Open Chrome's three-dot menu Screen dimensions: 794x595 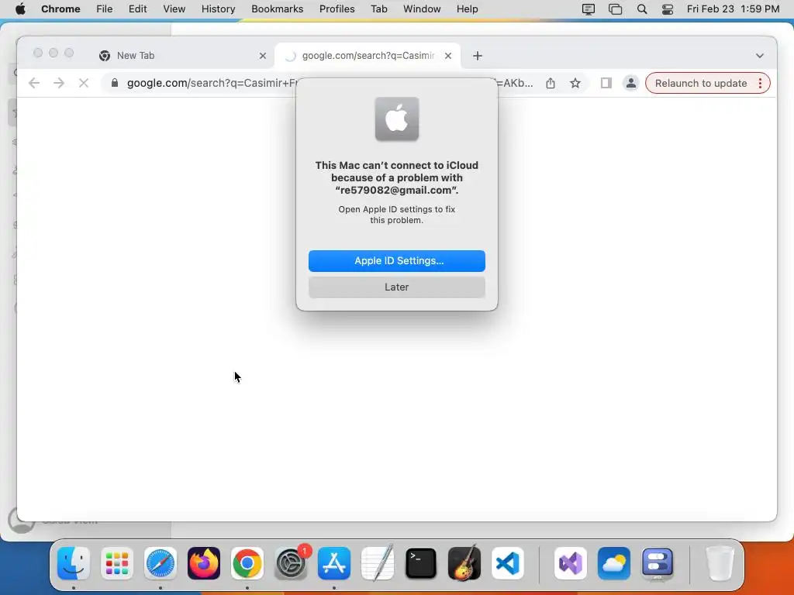tap(760, 83)
